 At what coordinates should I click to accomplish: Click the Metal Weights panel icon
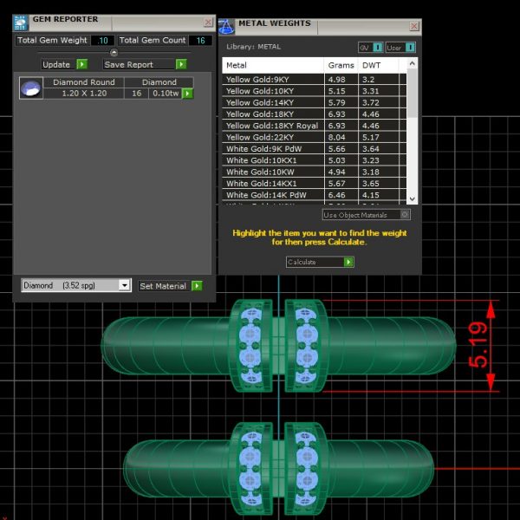(x=226, y=27)
